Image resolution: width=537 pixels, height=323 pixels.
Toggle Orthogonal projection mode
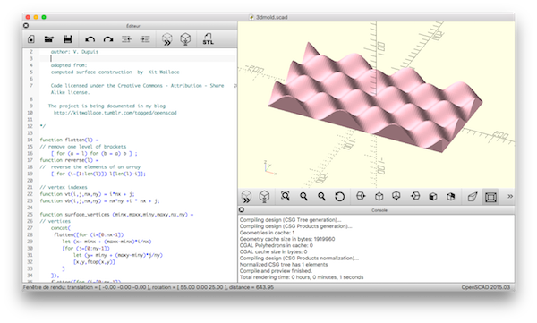(x=490, y=197)
